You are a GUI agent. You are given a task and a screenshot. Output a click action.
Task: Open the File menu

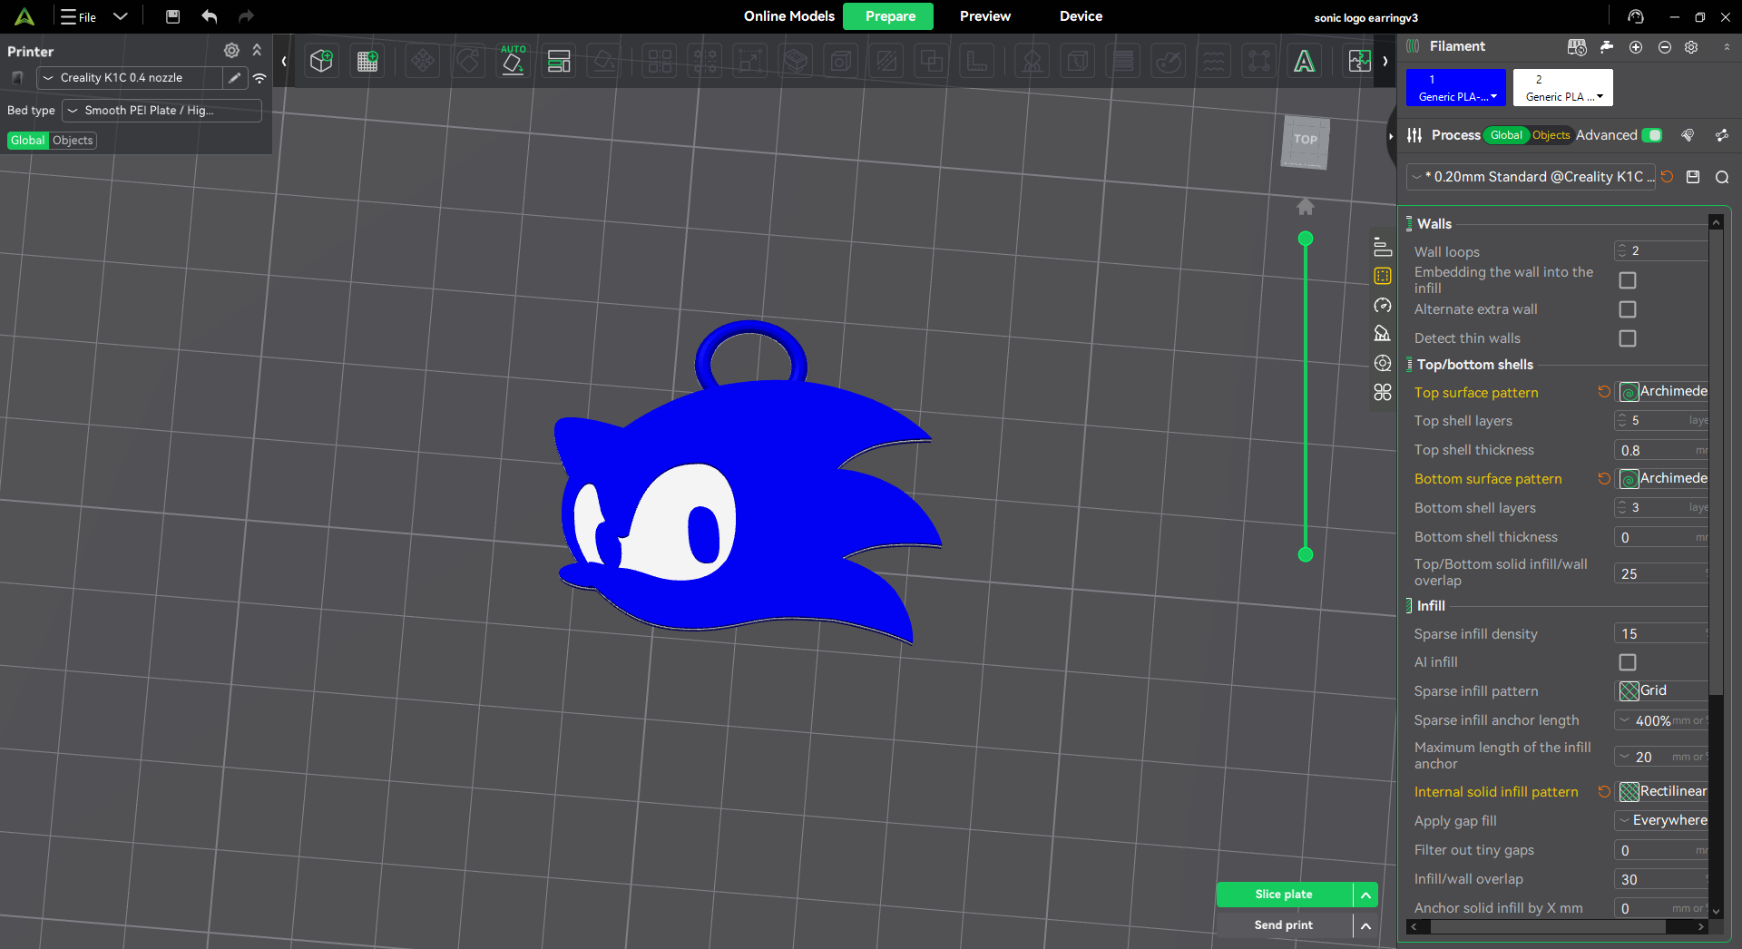pos(79,16)
